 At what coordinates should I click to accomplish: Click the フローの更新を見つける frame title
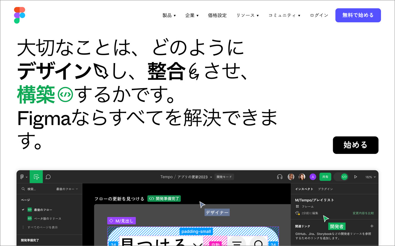pyautogui.click(x=119, y=199)
